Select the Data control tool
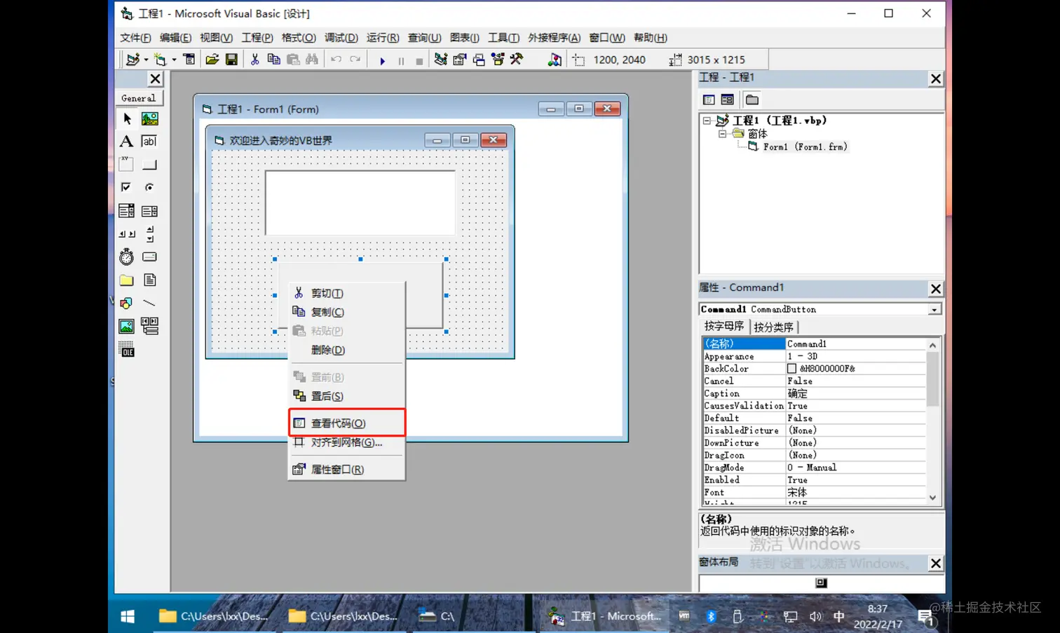 (149, 326)
